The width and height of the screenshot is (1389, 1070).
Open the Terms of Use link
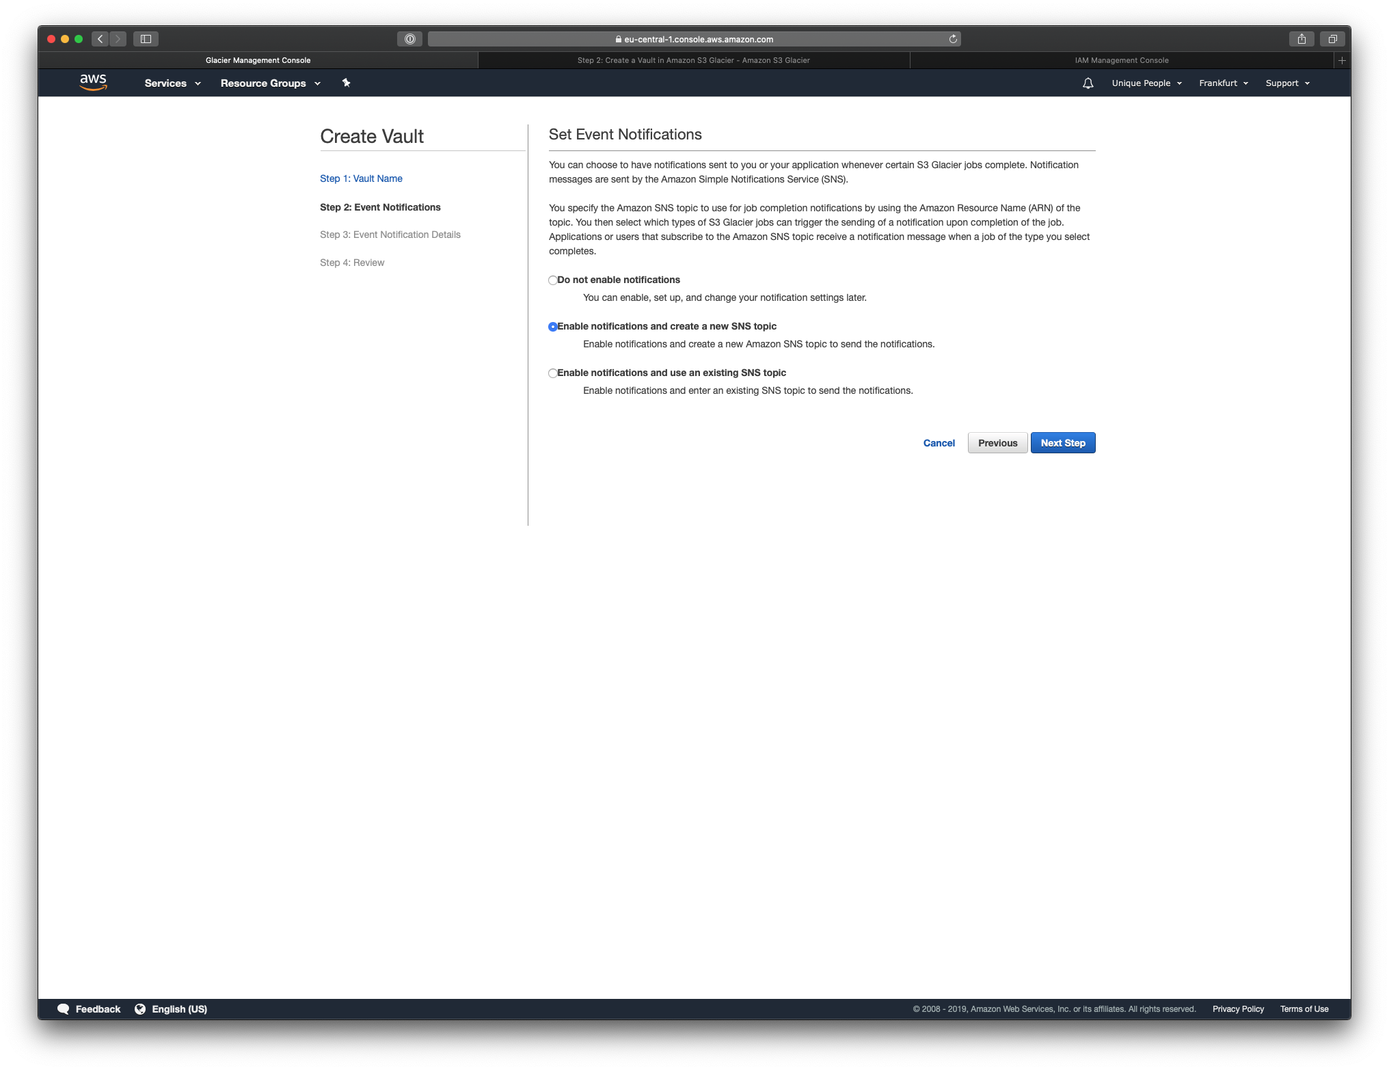(1304, 1009)
